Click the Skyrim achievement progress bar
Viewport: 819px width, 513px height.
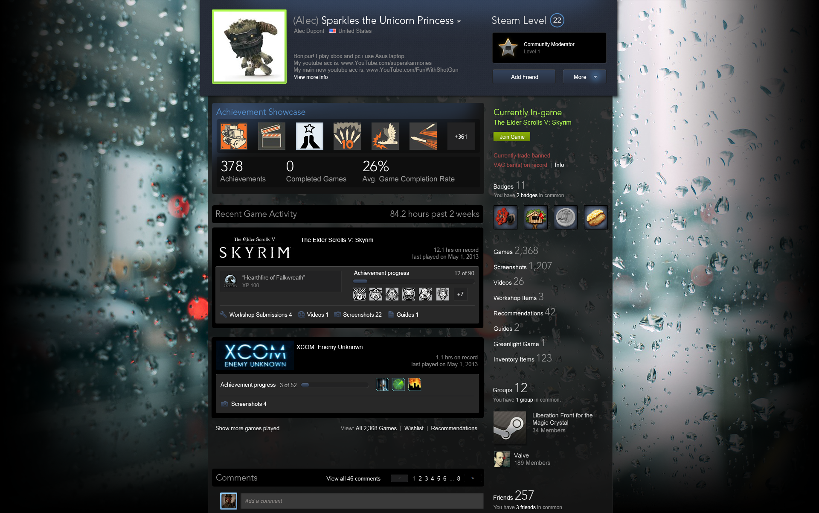[x=413, y=281]
